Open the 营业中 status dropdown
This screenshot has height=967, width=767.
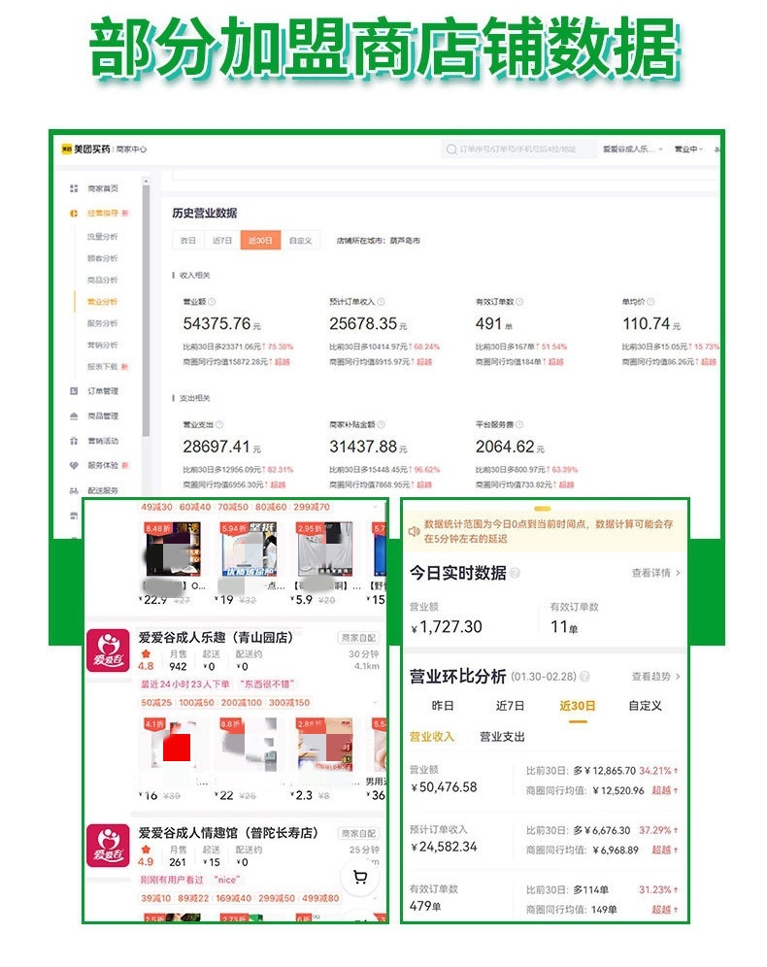[688, 150]
